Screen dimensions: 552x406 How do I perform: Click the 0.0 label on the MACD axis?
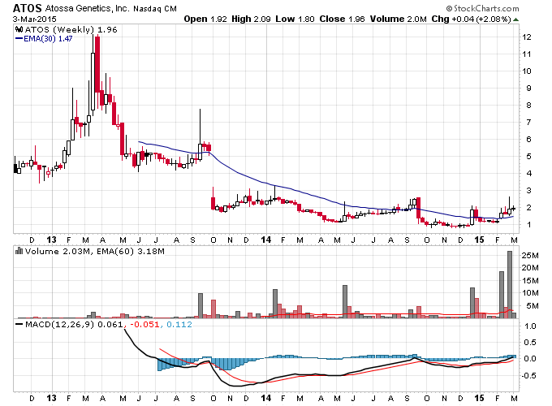530,358
